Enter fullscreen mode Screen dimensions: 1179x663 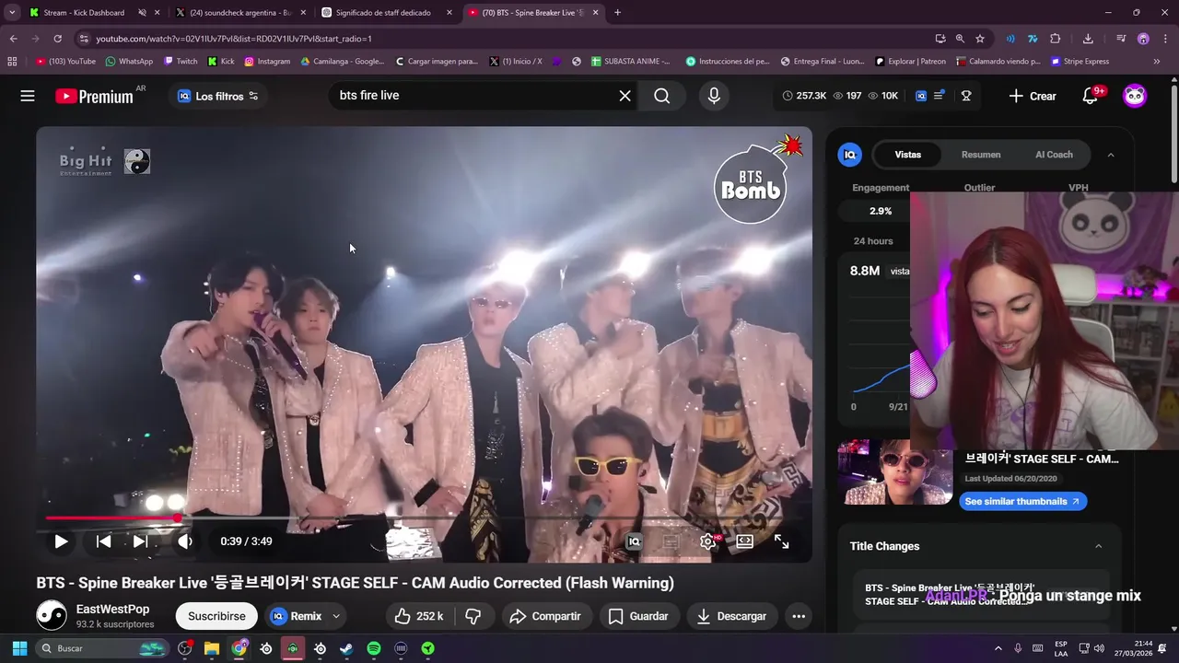click(x=781, y=541)
